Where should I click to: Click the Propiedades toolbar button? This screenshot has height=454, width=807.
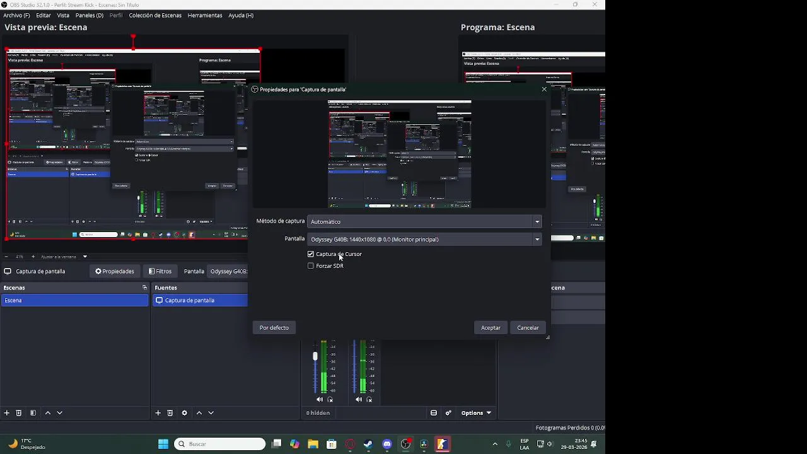click(115, 271)
